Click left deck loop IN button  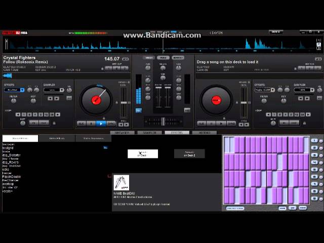[34, 123]
